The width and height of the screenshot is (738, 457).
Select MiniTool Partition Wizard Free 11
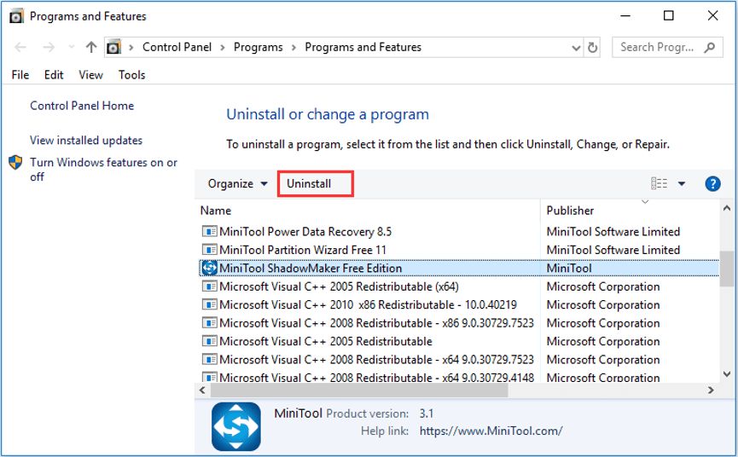[x=303, y=250]
